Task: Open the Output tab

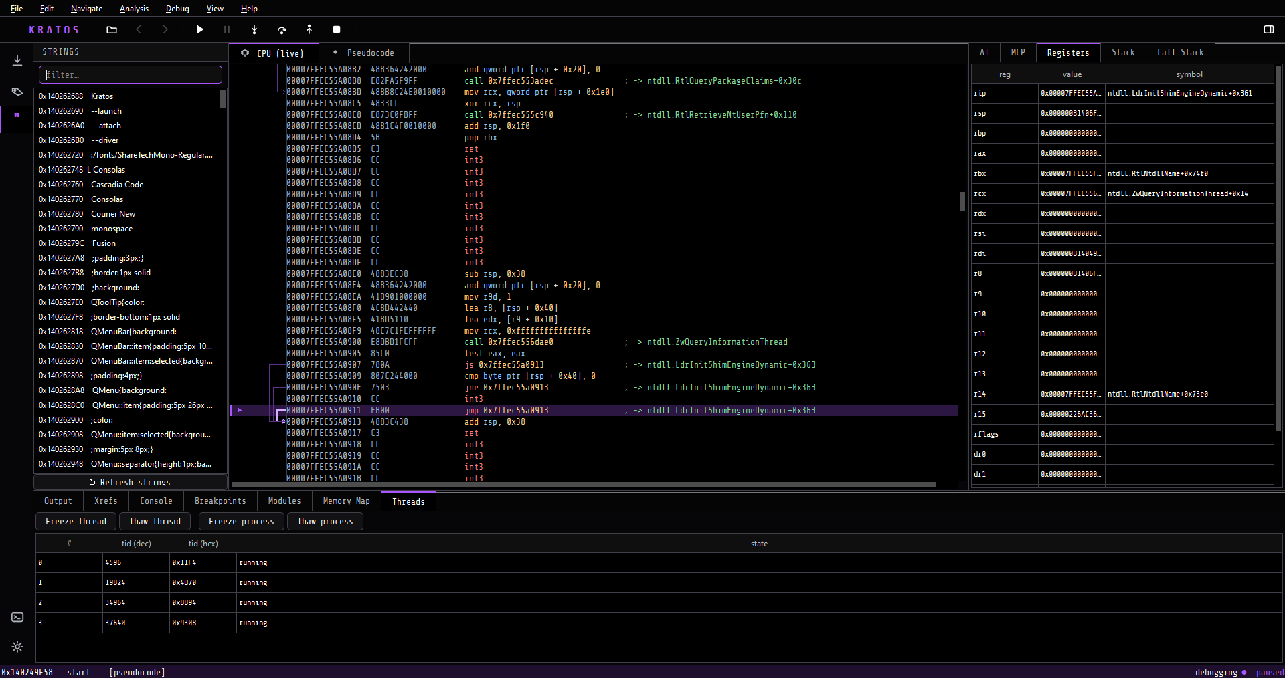Action: pos(58,501)
